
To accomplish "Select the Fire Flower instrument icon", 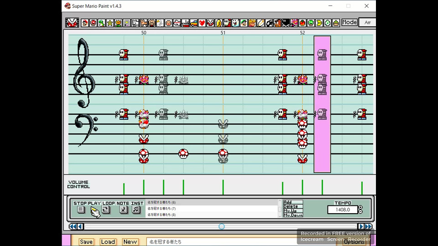I will pyautogui.click(x=118, y=23).
